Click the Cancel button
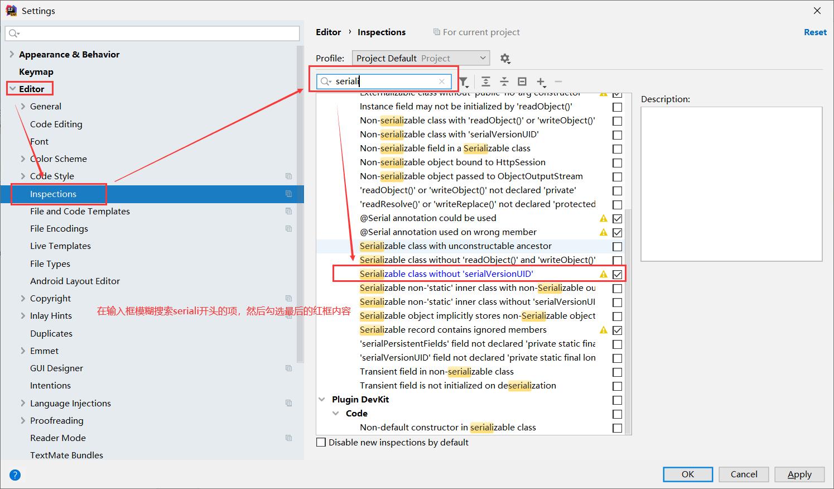Screen dimensions: 834x489 [744, 474]
